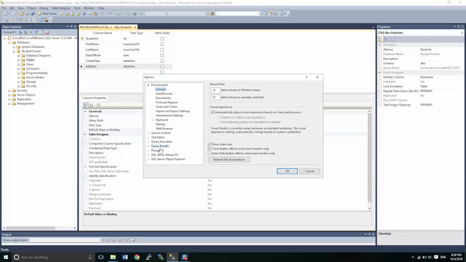Screen dimensions: 466x262
Task: Click items shown in recently used lists field
Action: (x=216, y=97)
